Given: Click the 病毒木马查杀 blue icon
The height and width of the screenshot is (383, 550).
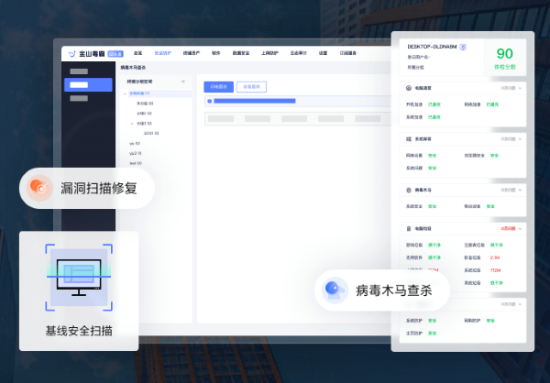Looking at the screenshot, I should [335, 290].
